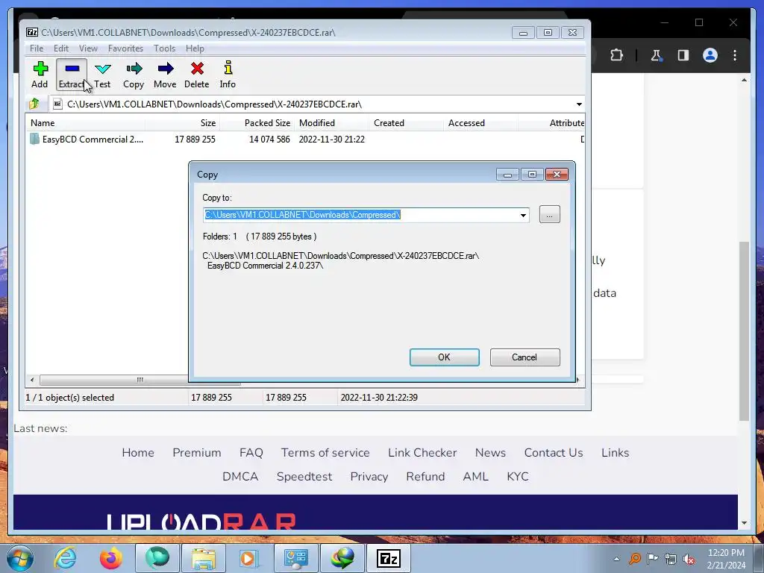The width and height of the screenshot is (764, 573).
Task: Open the browser three-dot menu
Action: pos(735,55)
